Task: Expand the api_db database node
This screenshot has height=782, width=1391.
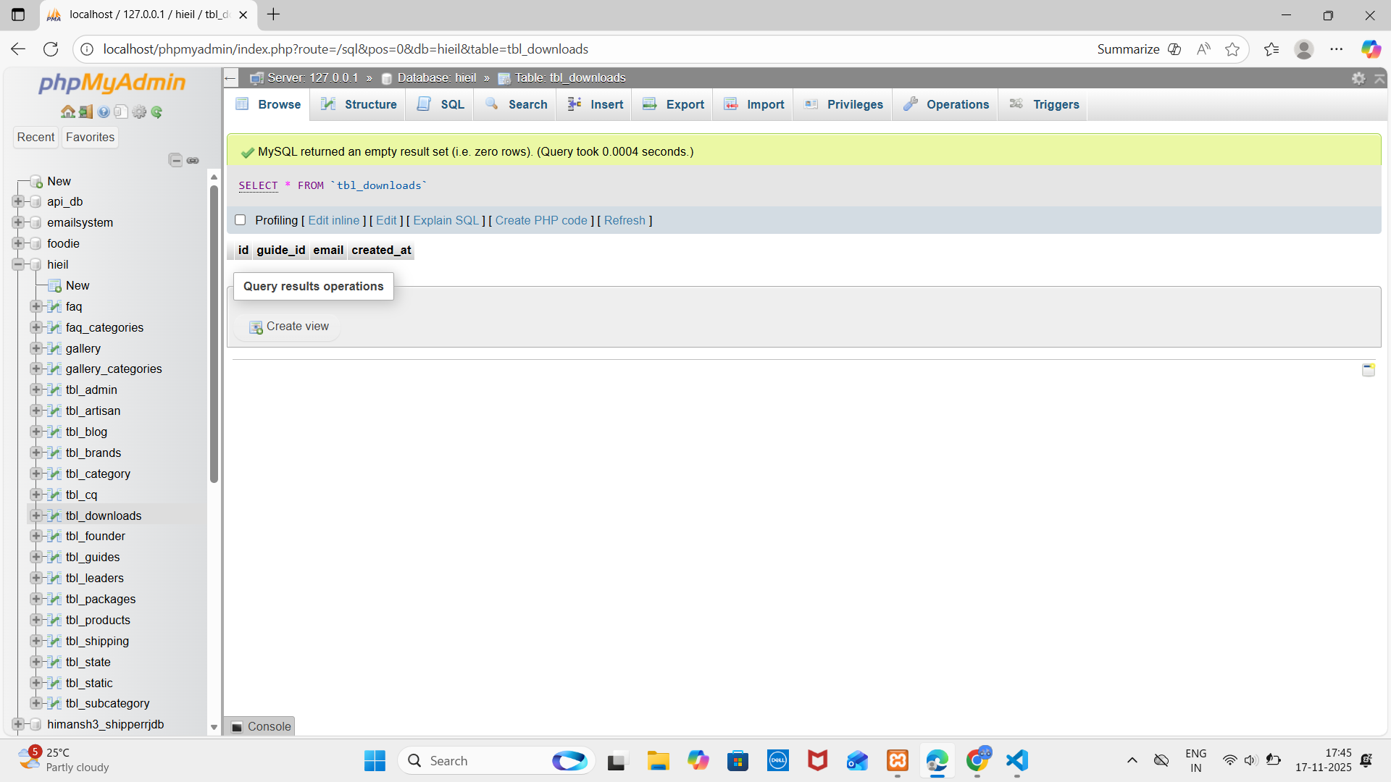Action: click(18, 201)
